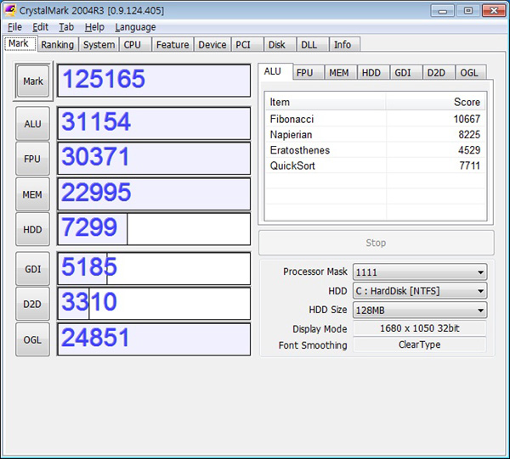The width and height of the screenshot is (510, 459).
Task: Run the FPU benchmark button
Action: tap(32, 159)
